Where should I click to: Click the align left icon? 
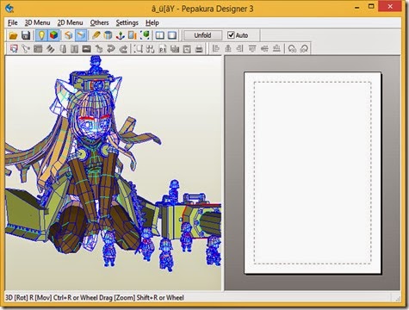coord(216,48)
